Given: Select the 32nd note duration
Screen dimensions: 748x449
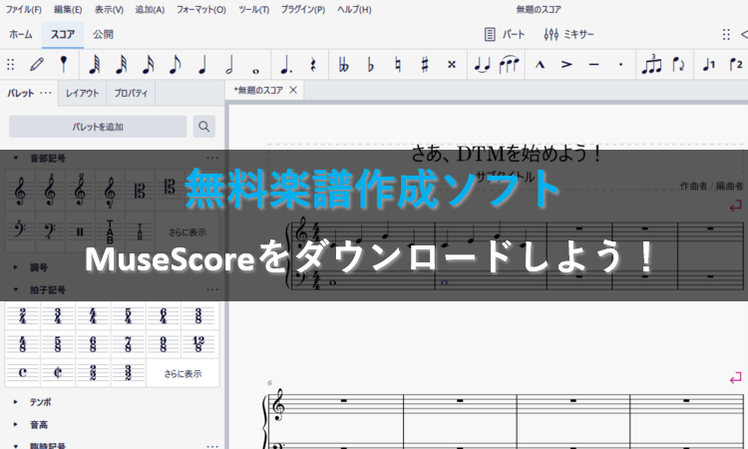Looking at the screenshot, I should (121, 65).
